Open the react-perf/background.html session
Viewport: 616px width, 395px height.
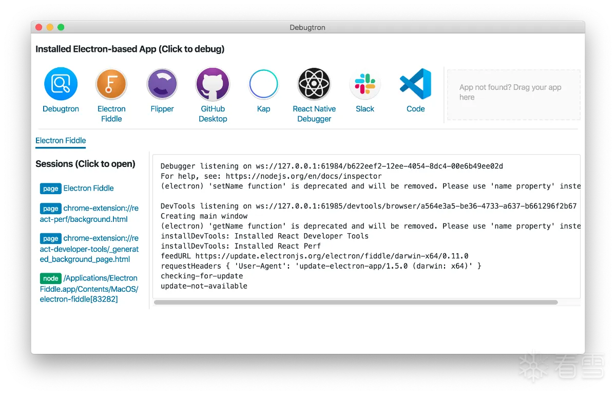pos(90,214)
